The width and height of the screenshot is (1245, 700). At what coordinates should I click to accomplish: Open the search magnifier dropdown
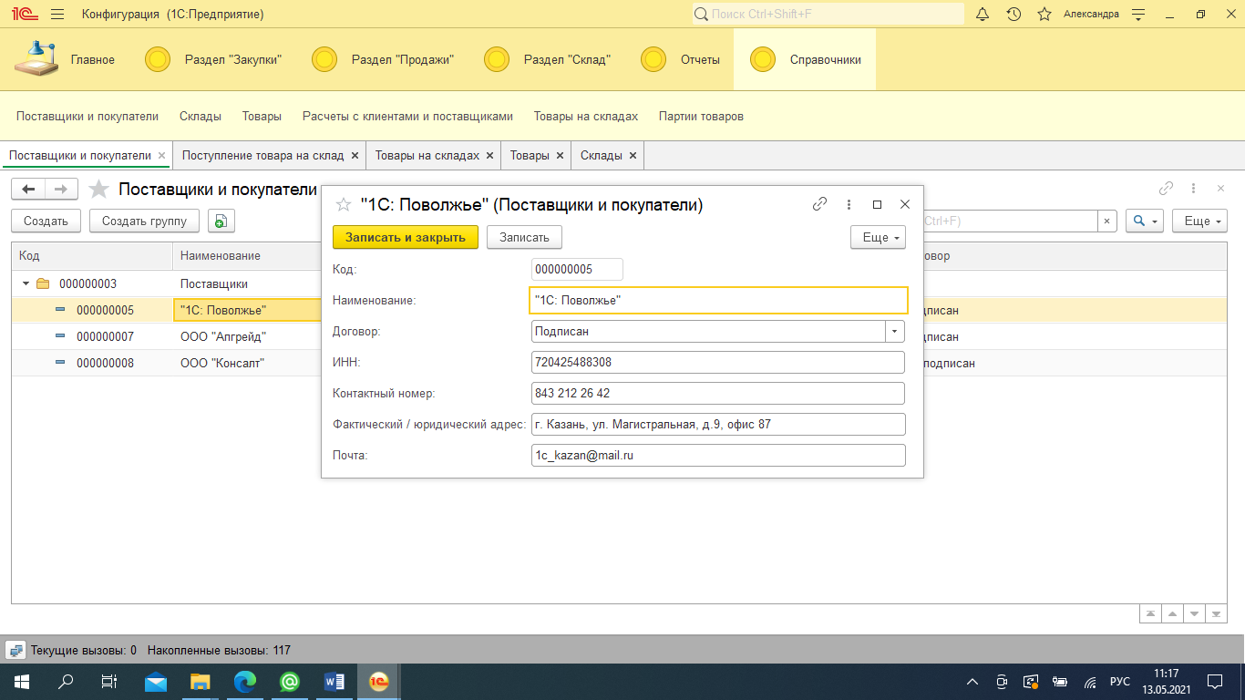(x=1146, y=221)
